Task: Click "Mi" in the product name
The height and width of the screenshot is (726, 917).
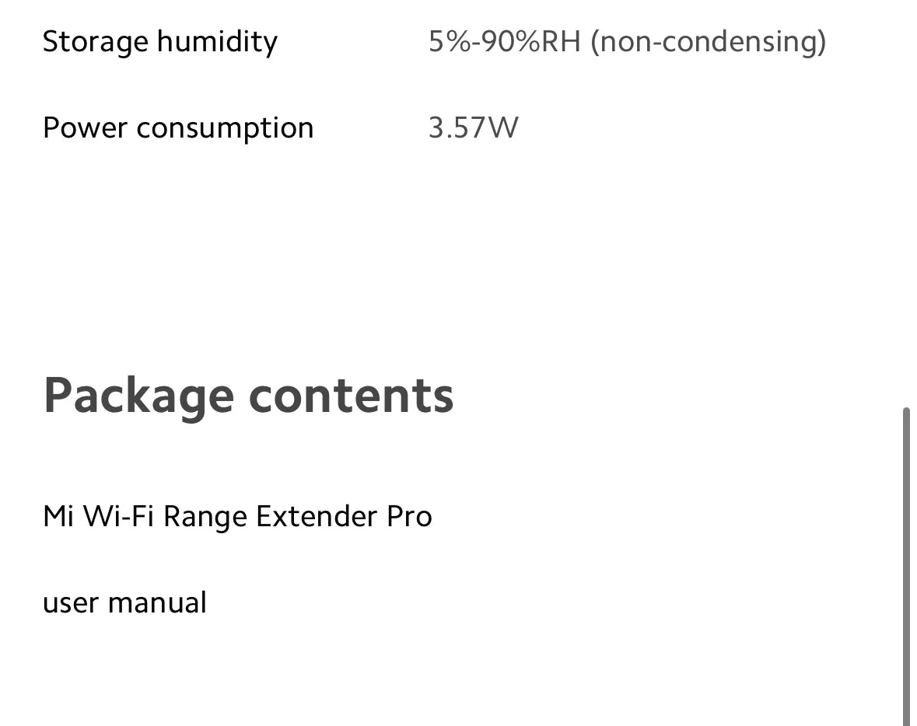Action: click(58, 516)
